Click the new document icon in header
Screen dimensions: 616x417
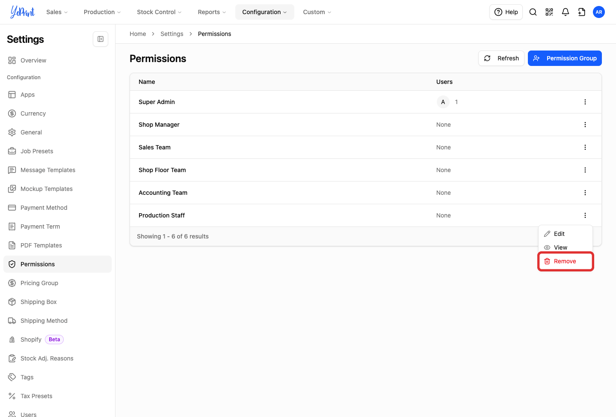tap(582, 12)
